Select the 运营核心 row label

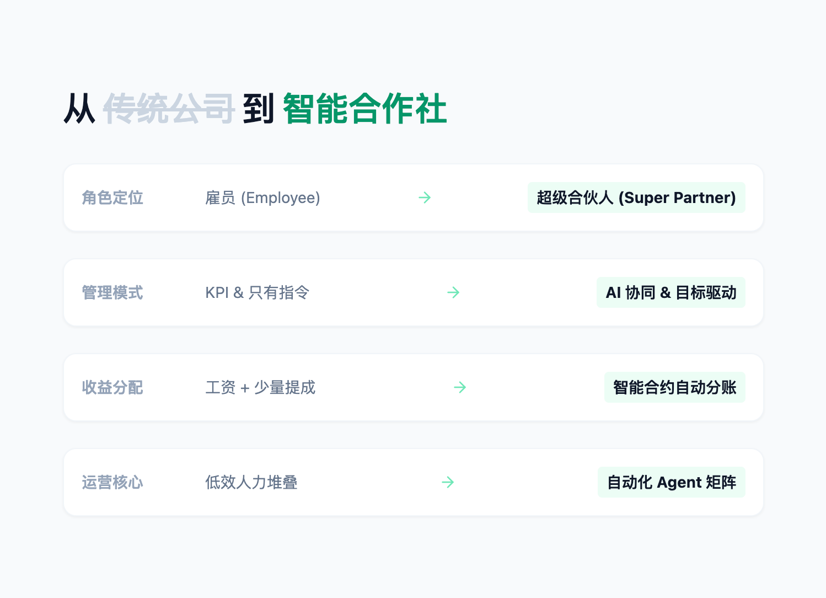112,482
